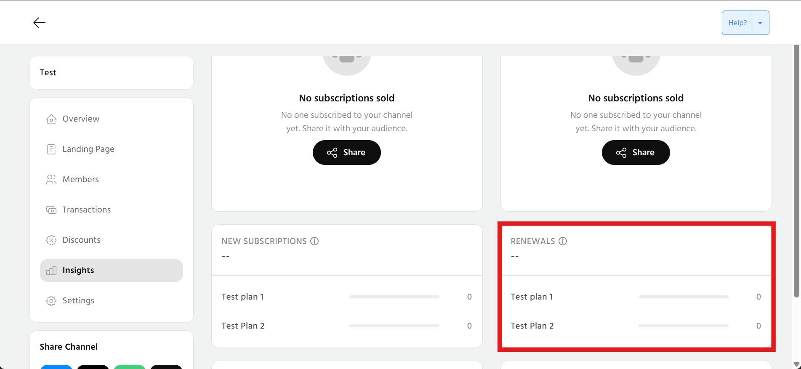Viewport: 801px width, 369px height.
Task: Click info icon next to New Subscriptions
Action: tap(314, 241)
